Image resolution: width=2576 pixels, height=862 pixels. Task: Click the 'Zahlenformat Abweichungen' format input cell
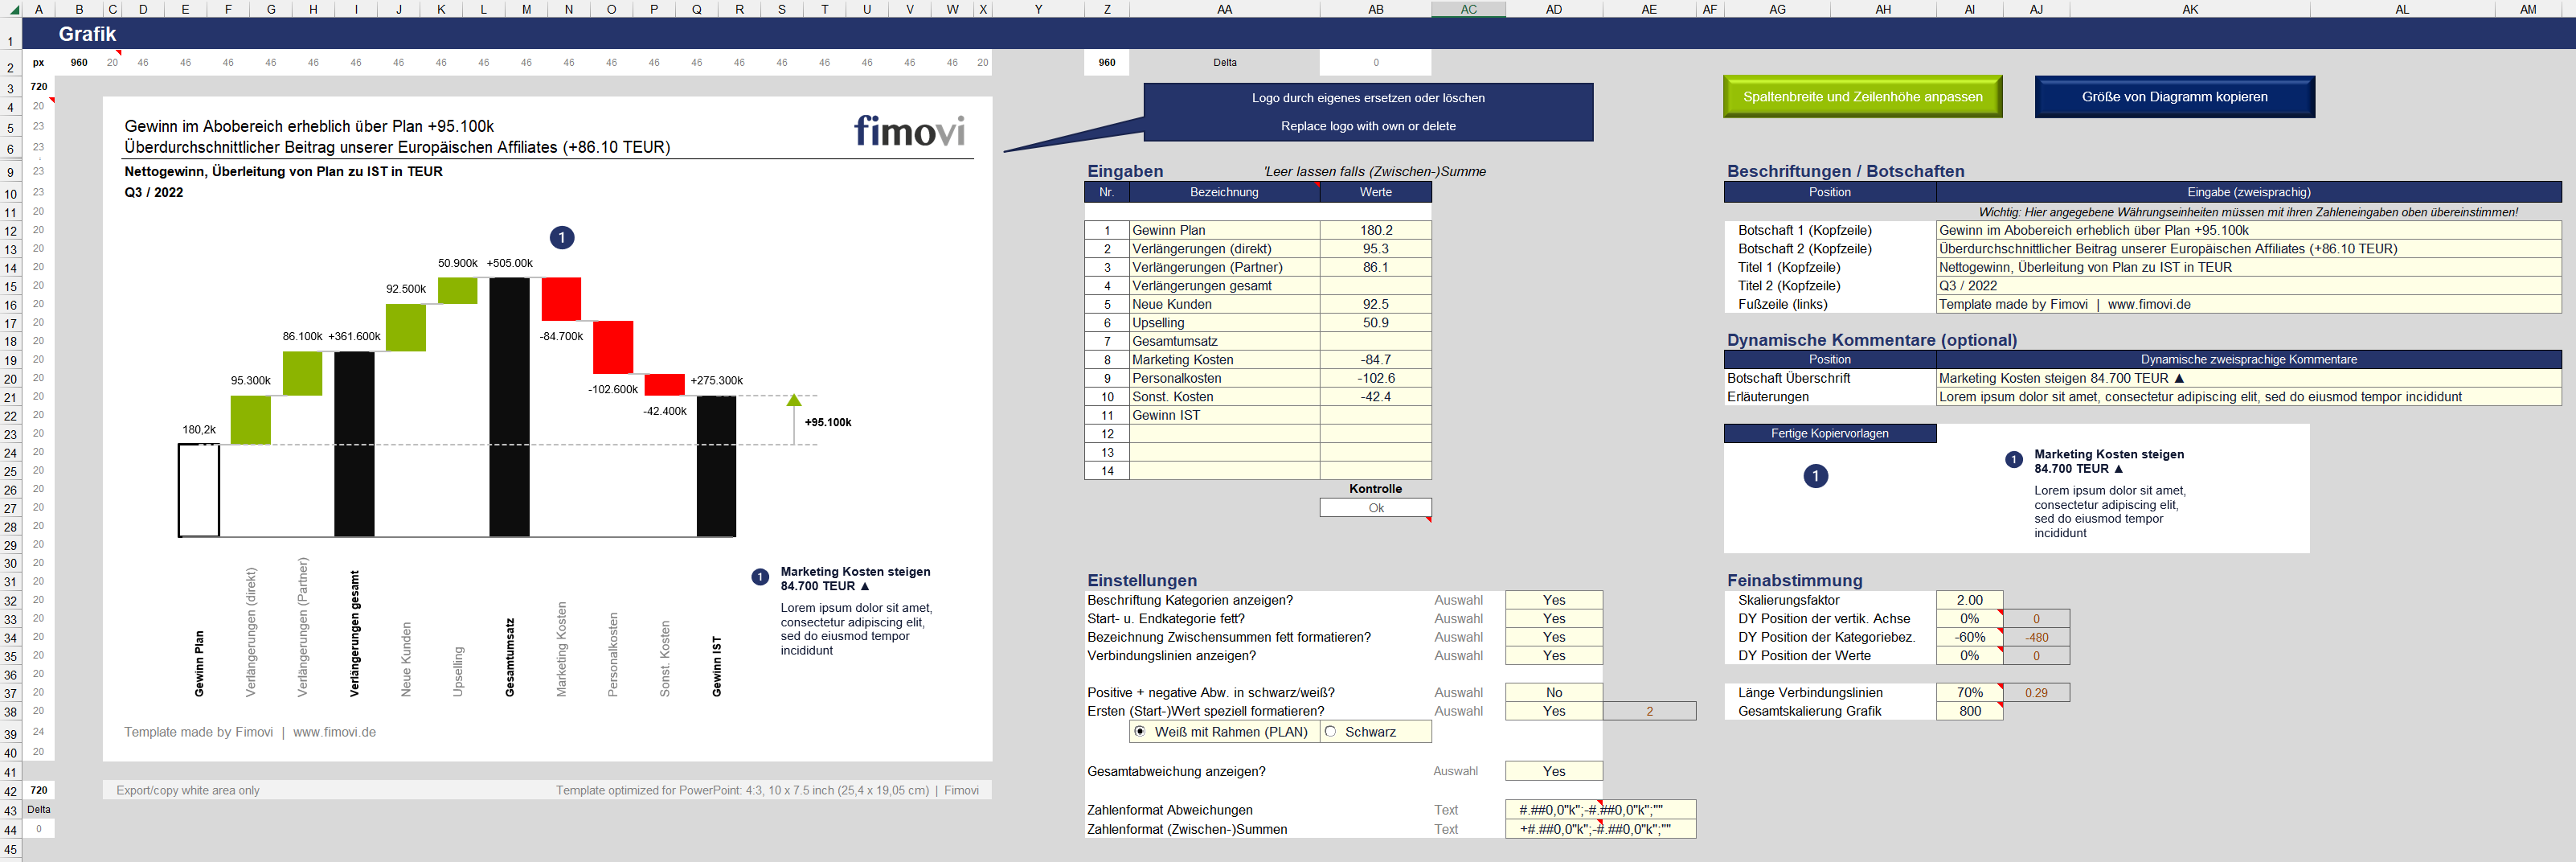tap(1600, 810)
